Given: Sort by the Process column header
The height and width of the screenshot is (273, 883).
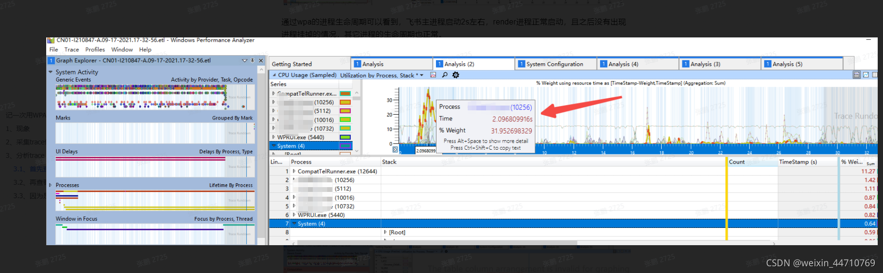Looking at the screenshot, I should click(x=335, y=162).
